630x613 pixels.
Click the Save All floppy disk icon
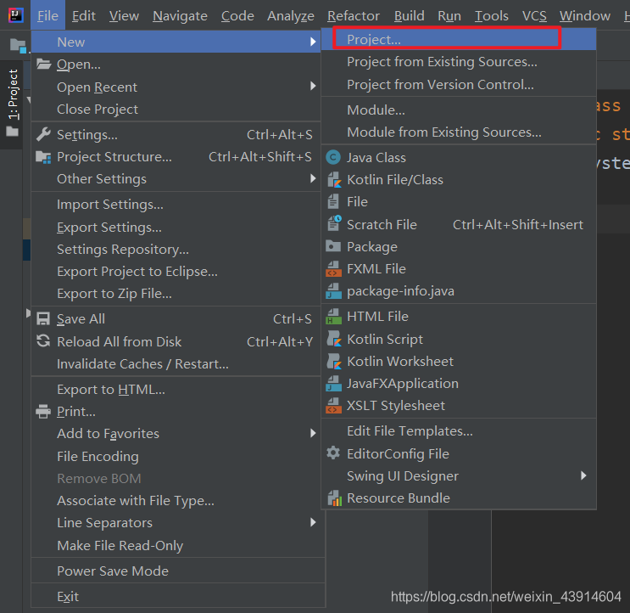pyautogui.click(x=43, y=318)
